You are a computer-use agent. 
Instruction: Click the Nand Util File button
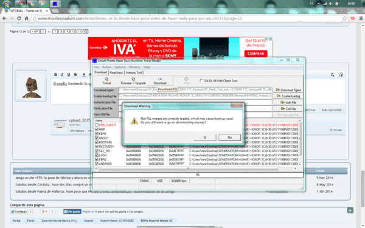pos(288,115)
